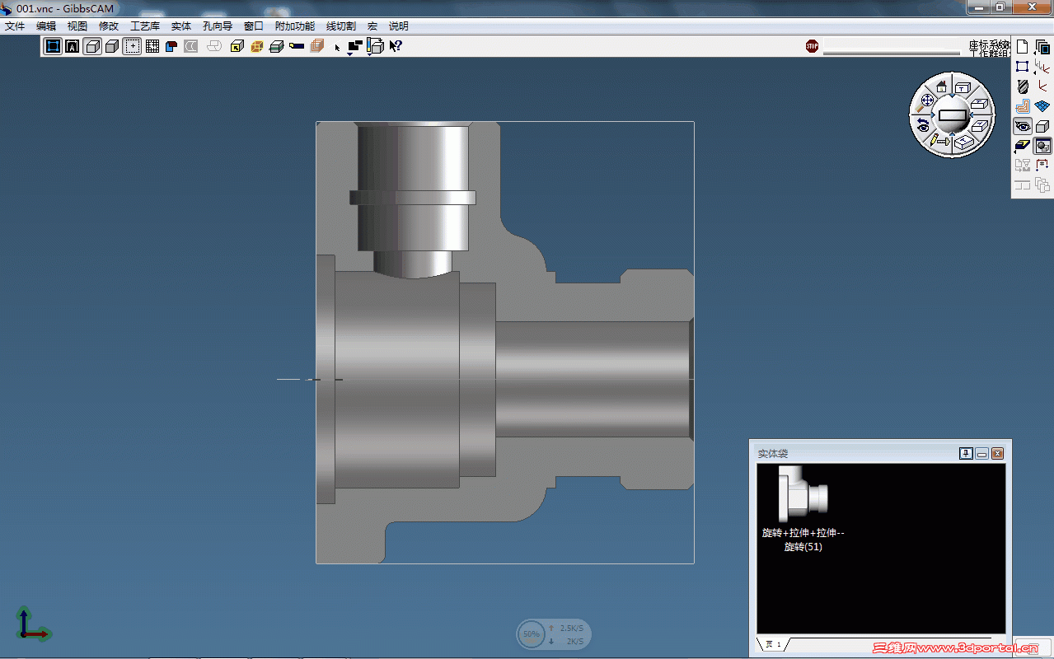Click previous view eye on trackball
Image resolution: width=1054 pixels, height=659 pixels.
923,126
